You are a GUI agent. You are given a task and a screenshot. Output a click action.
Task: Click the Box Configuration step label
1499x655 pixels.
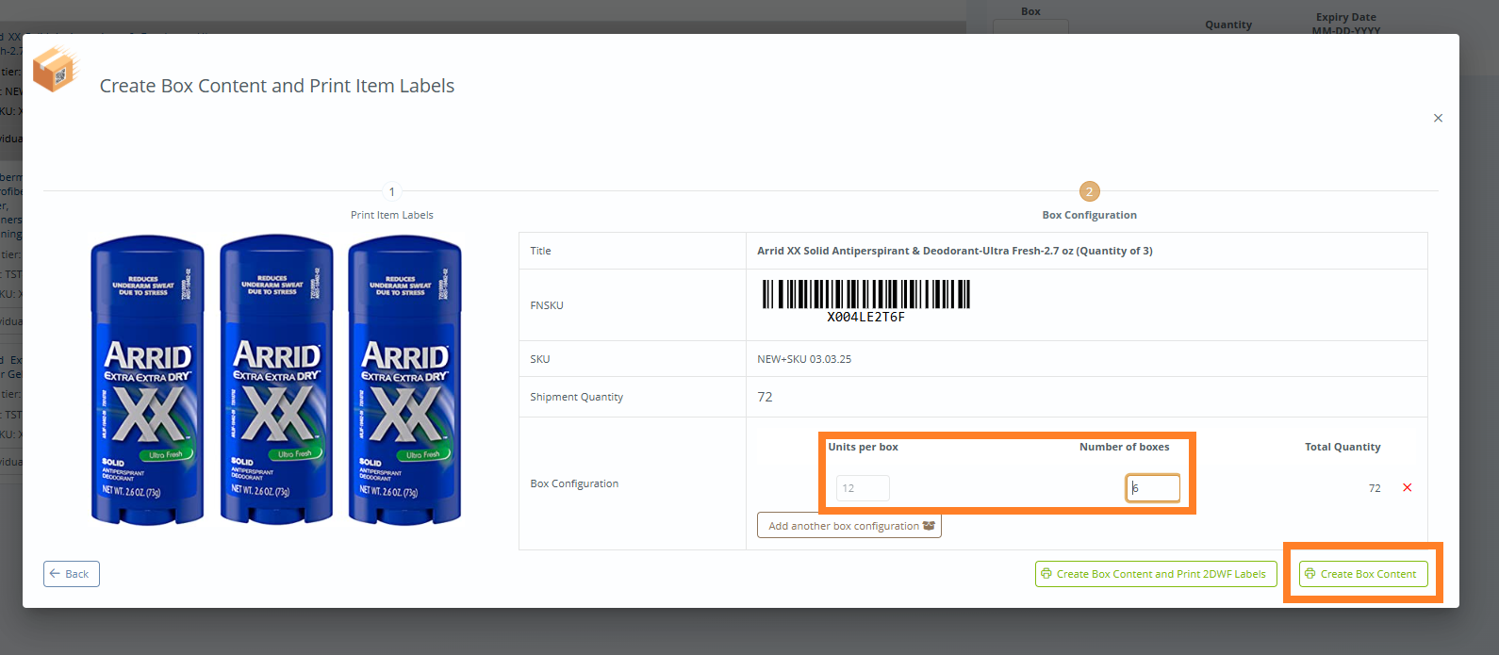tap(1089, 215)
